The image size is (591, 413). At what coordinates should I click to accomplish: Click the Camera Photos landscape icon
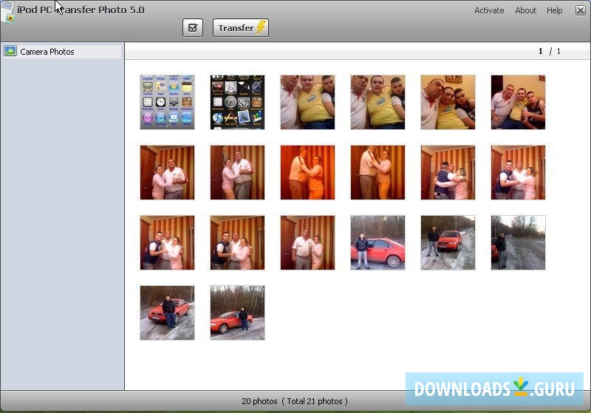(10, 51)
